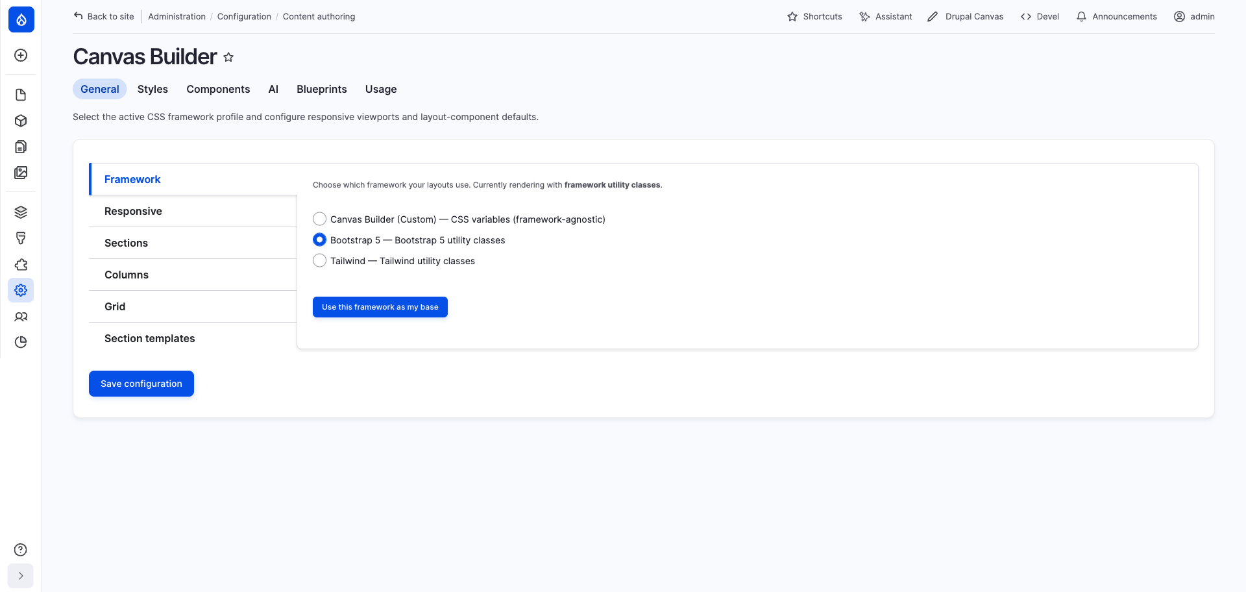The width and height of the screenshot is (1246, 592).
Task: Choose the Tailwind utility classes radio
Action: tap(319, 260)
